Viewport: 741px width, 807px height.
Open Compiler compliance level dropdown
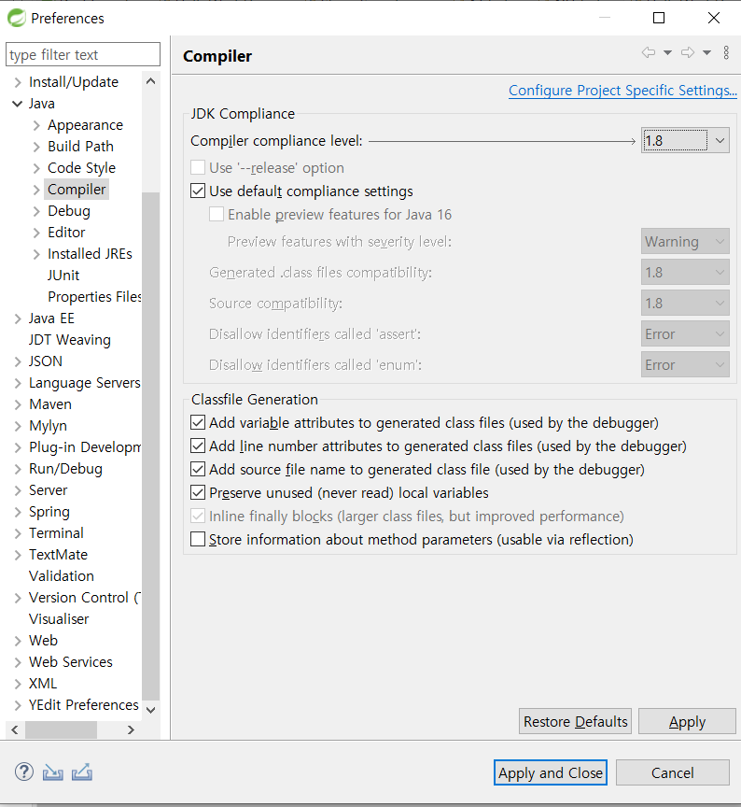[685, 140]
